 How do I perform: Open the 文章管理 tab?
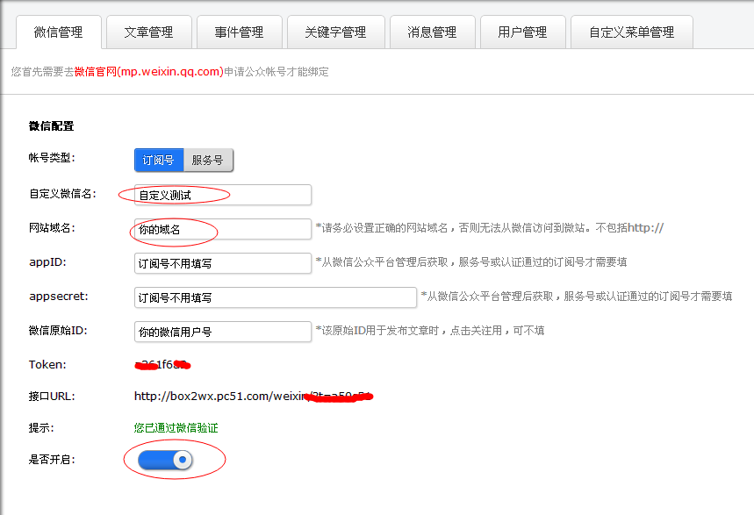point(149,32)
